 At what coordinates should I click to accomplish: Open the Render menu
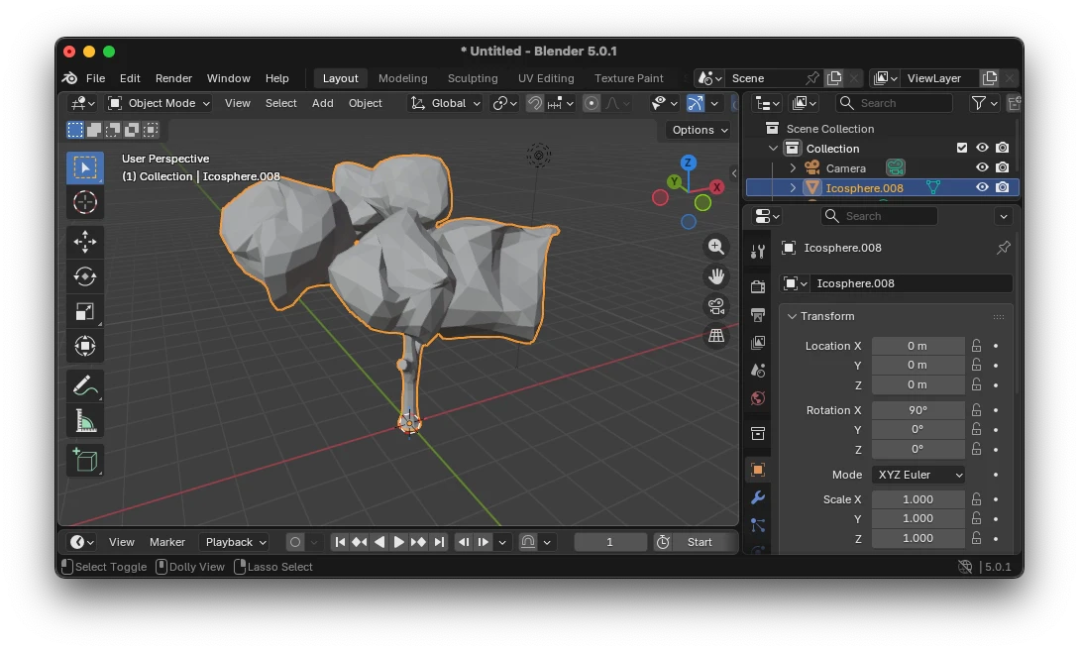pos(173,78)
